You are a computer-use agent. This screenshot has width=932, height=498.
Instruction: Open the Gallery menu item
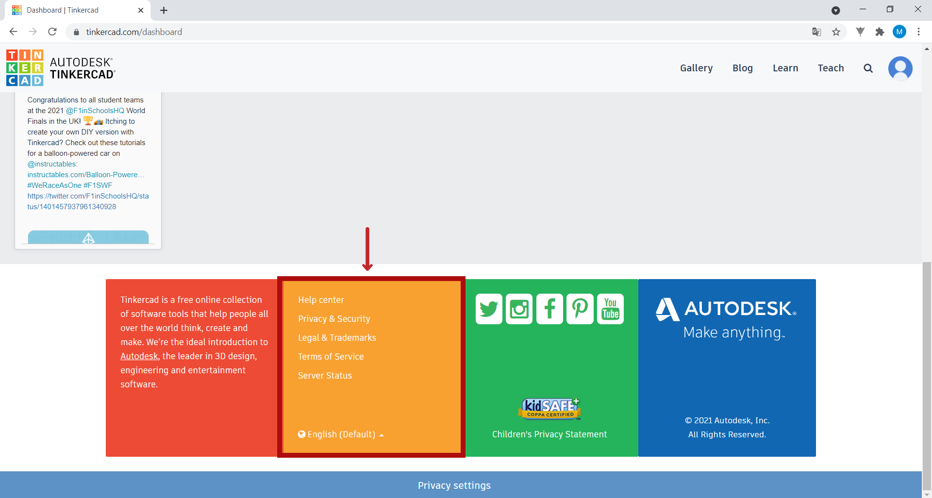click(696, 68)
